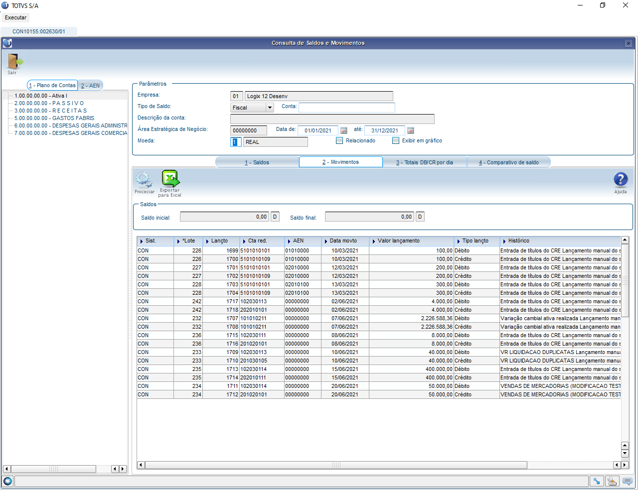638x490 pixels.
Task: Enable the Exibir em gráfico checkbox
Action: pyautogui.click(x=396, y=140)
